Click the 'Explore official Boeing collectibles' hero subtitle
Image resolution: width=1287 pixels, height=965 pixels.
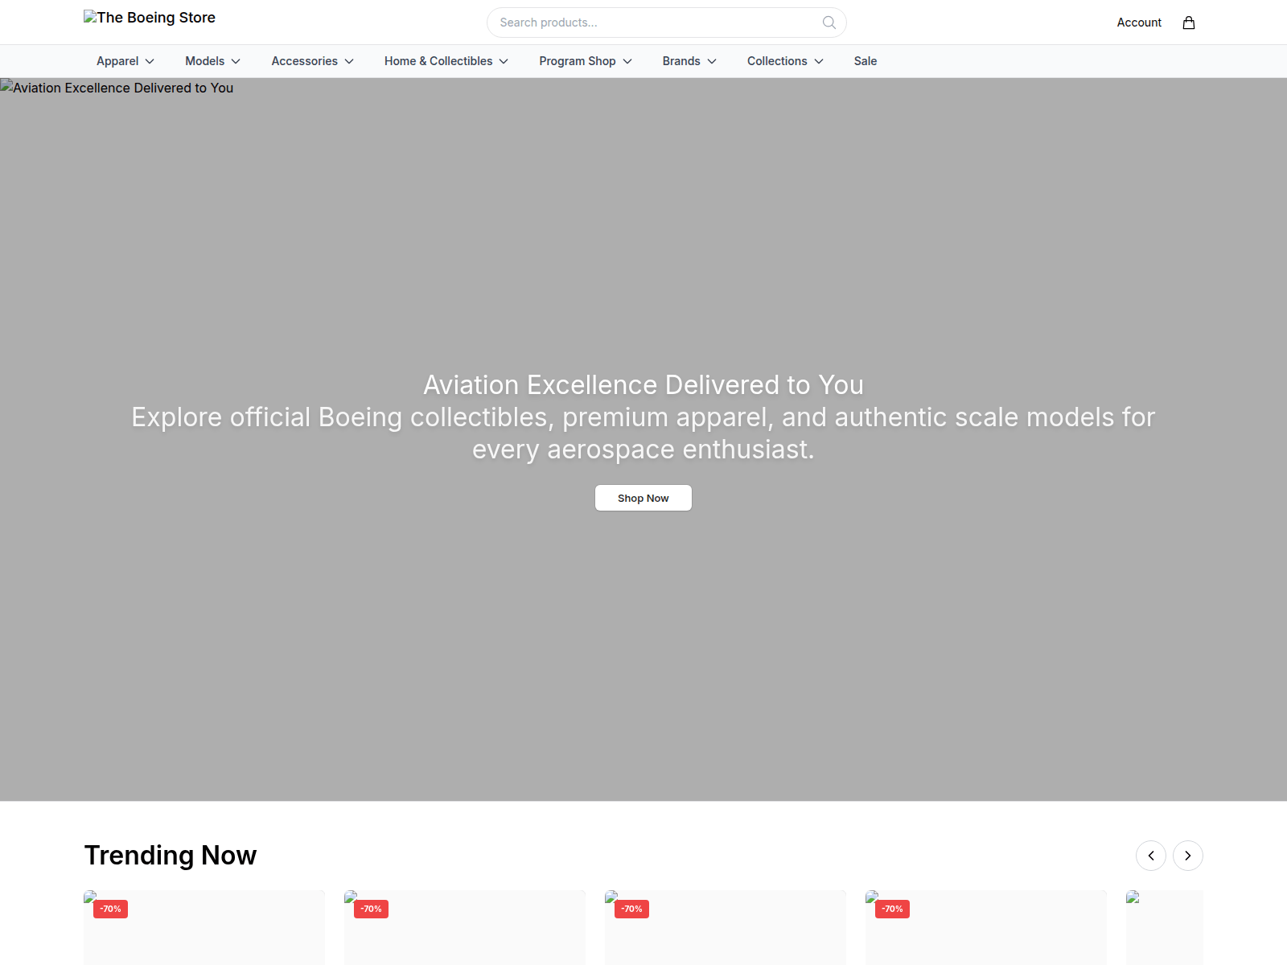coord(643,433)
